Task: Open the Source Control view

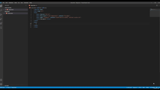Action: [1, 14]
